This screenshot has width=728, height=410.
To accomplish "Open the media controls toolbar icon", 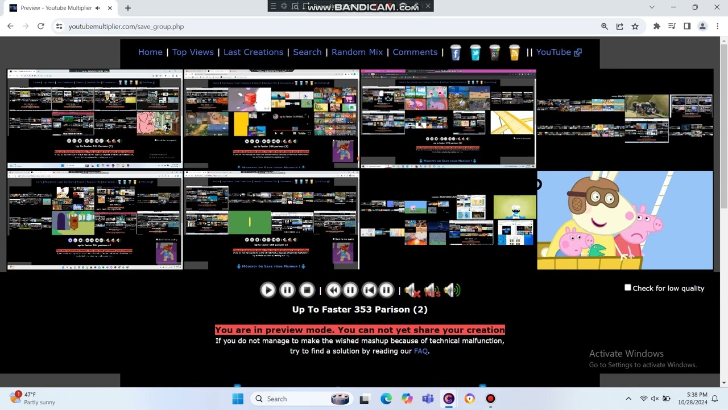I will click(x=672, y=26).
